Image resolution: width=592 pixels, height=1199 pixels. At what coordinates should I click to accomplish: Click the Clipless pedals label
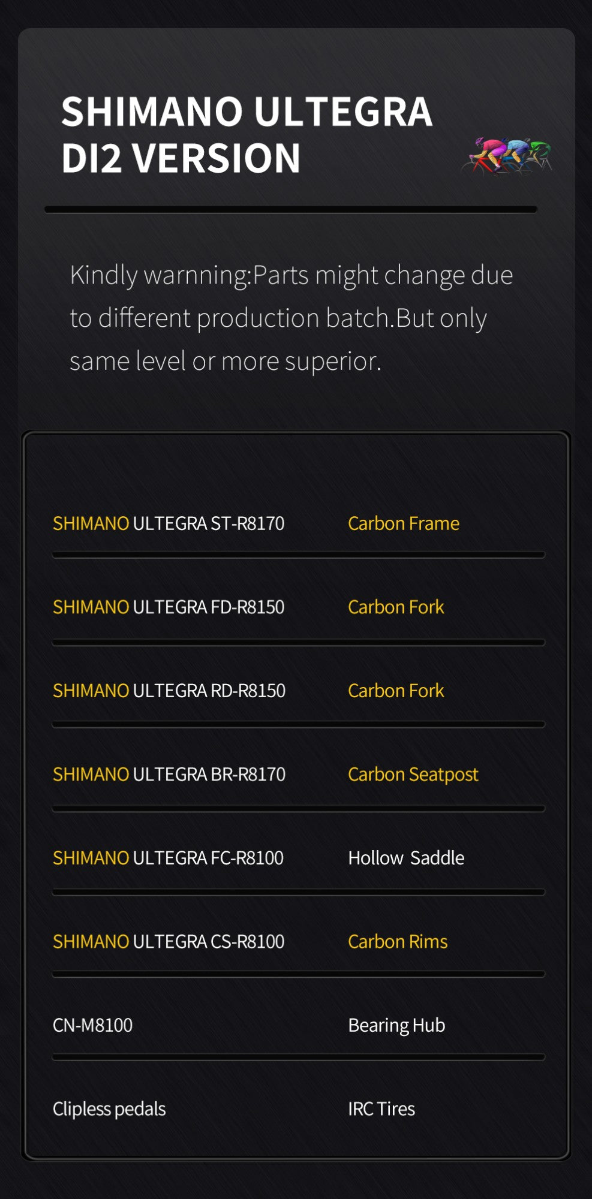pos(109,1109)
